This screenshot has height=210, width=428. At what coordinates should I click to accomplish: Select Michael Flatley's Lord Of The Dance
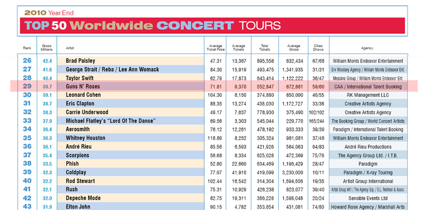tap(130, 121)
